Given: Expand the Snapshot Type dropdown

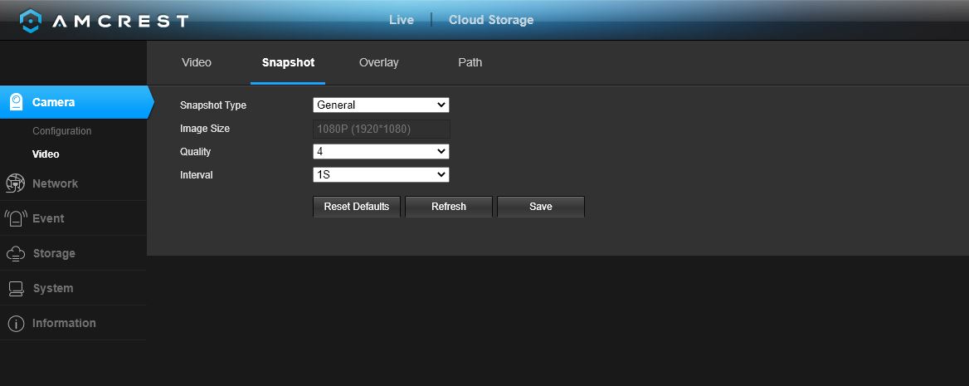Looking at the screenshot, I should tap(381, 105).
